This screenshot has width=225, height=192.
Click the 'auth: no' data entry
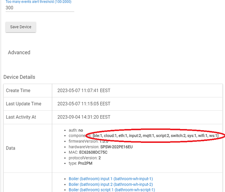coord(76,130)
